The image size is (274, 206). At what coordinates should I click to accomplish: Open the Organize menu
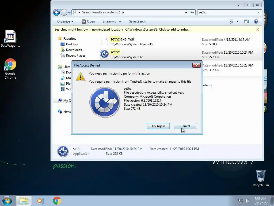pyautogui.click(x=65, y=21)
